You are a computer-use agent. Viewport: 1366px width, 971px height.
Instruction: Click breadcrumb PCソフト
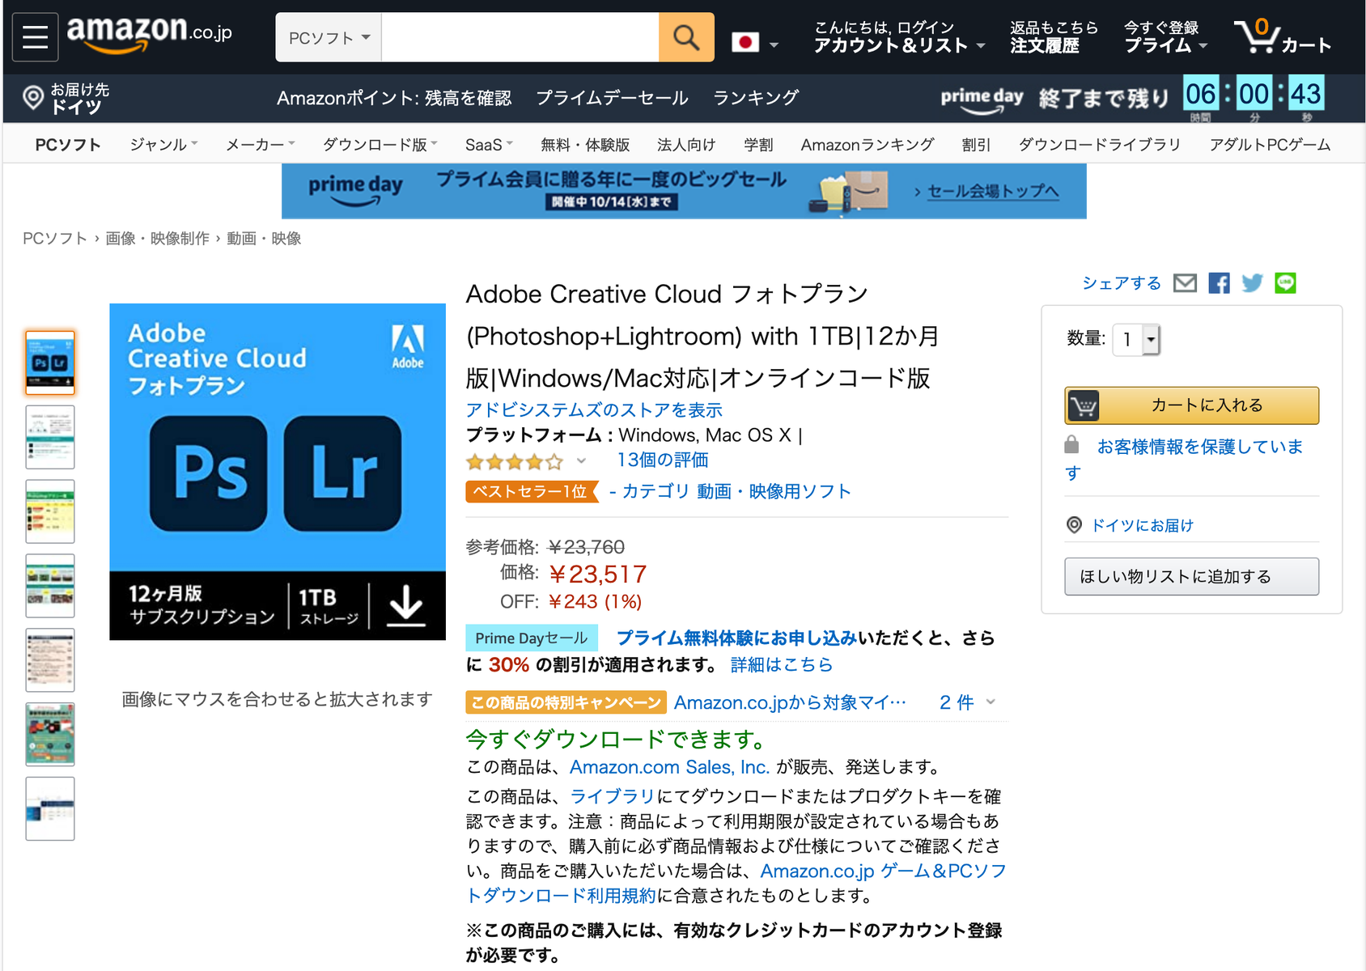[x=54, y=239]
